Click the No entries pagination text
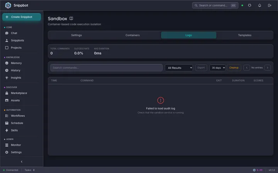This screenshot has width=278, height=173. 257,68
